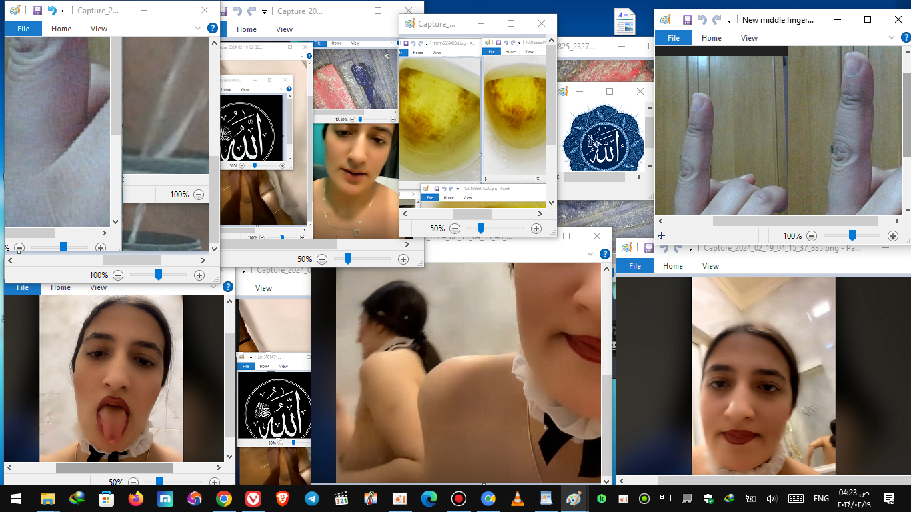Click the volume speaker icon in system tray
The image size is (911, 512).
coord(772,499)
